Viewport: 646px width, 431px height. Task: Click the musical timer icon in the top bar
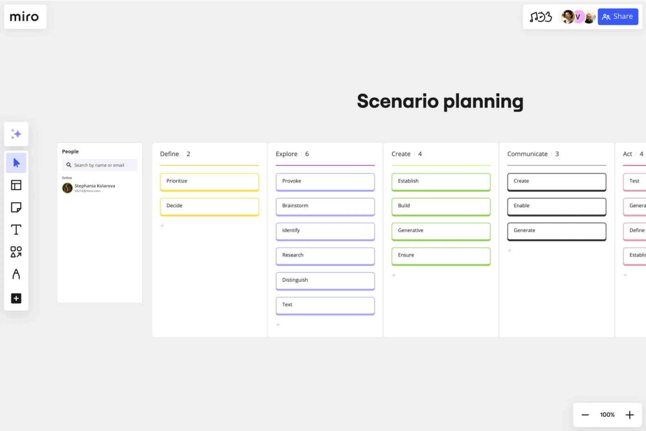pos(540,17)
